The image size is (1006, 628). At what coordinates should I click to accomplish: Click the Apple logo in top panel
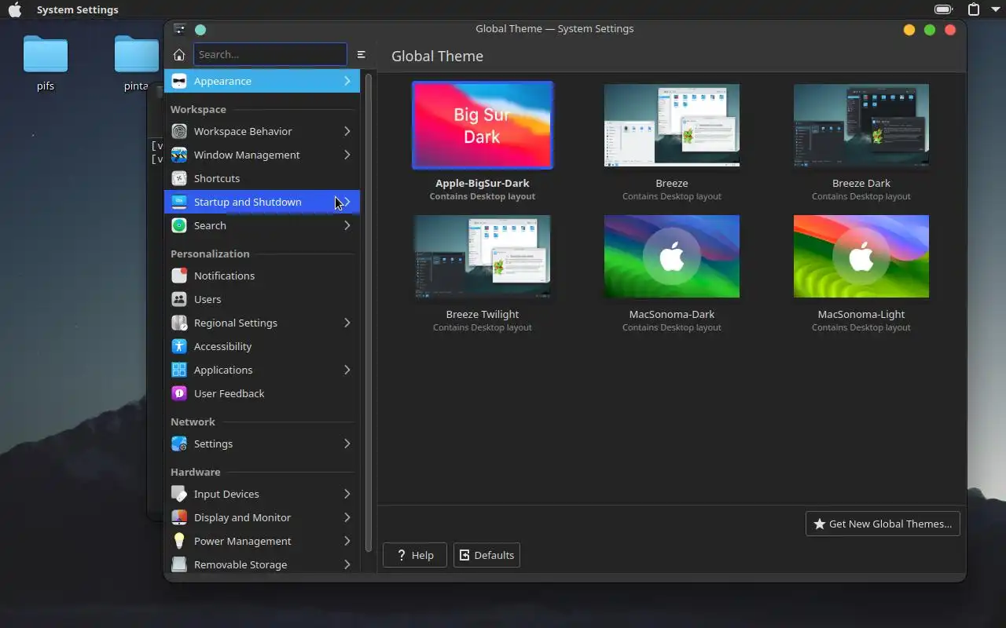pyautogui.click(x=15, y=9)
